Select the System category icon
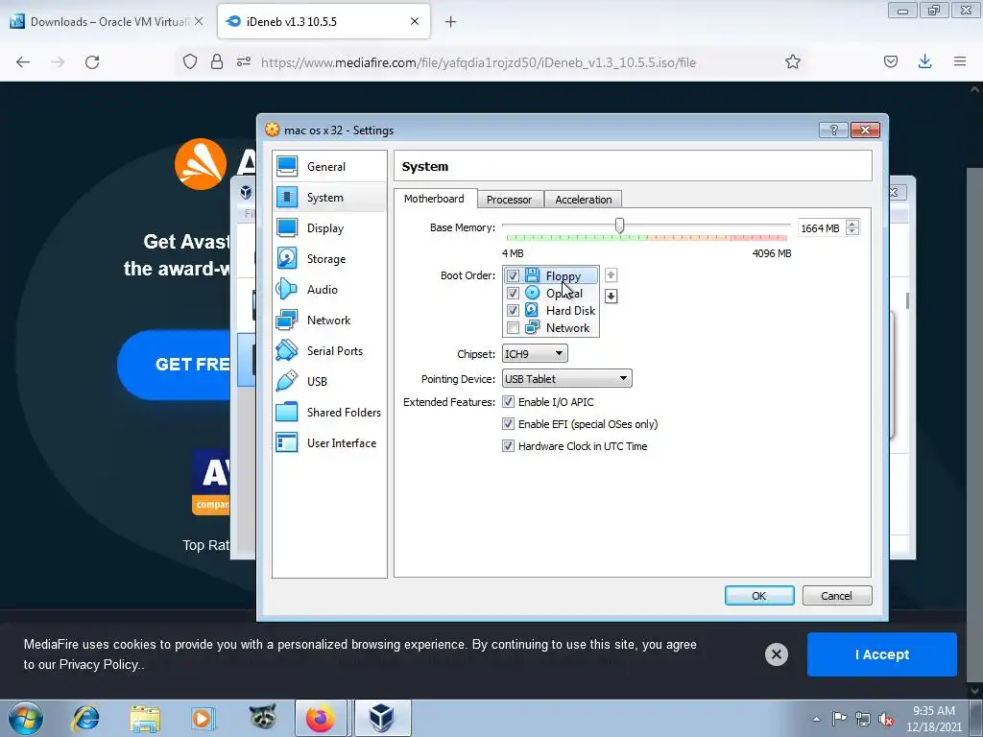983x737 pixels. [x=287, y=197]
